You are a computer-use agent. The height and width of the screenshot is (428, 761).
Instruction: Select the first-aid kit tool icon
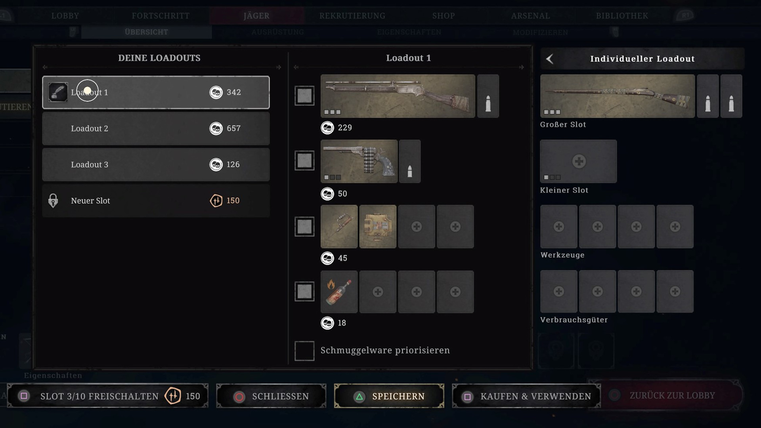click(378, 227)
